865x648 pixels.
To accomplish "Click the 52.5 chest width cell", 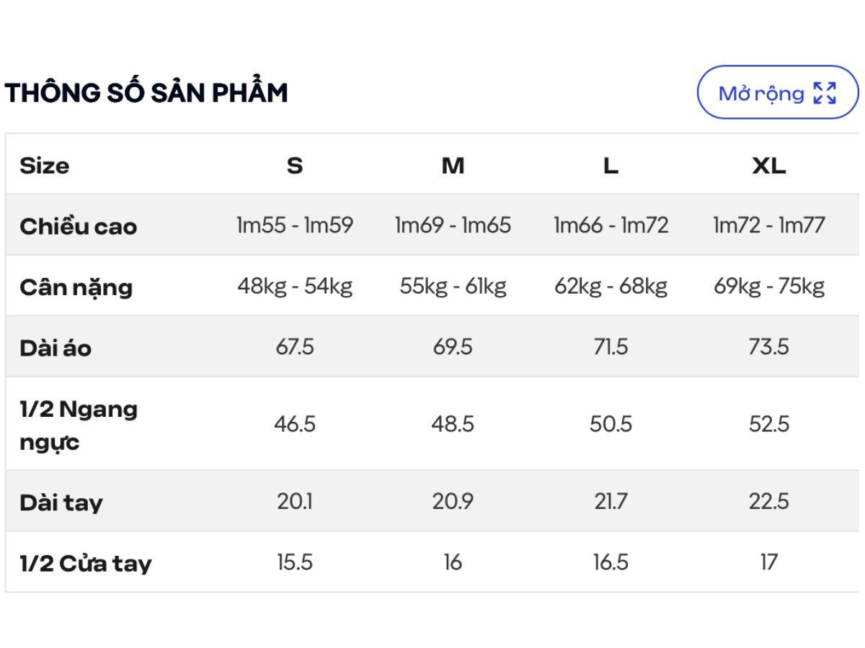I will (769, 424).
